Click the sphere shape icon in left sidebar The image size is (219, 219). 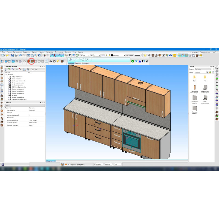point(2,111)
